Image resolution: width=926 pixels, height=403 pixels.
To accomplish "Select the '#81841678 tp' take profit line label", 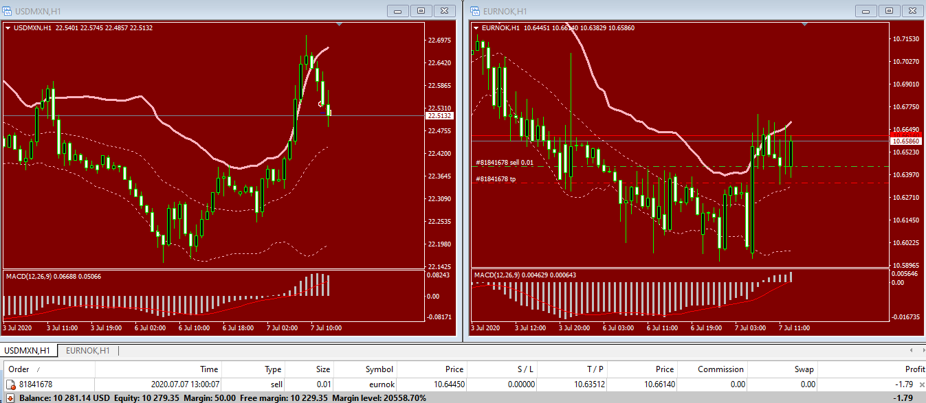I will 496,179.
